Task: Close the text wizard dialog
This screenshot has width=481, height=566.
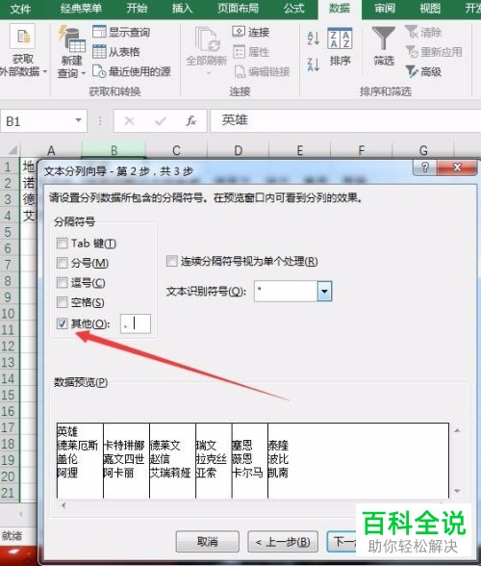Action: (457, 167)
